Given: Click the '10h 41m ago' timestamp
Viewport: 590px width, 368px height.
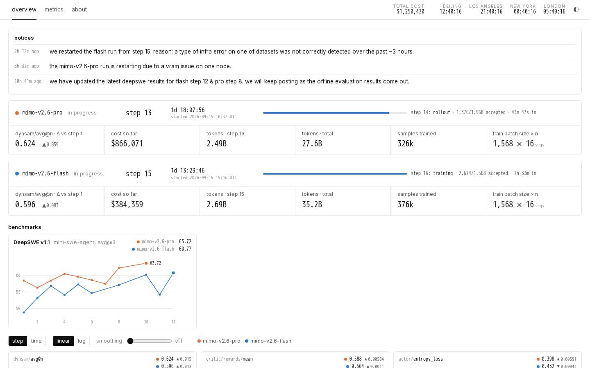Looking at the screenshot, I should tap(28, 81).
